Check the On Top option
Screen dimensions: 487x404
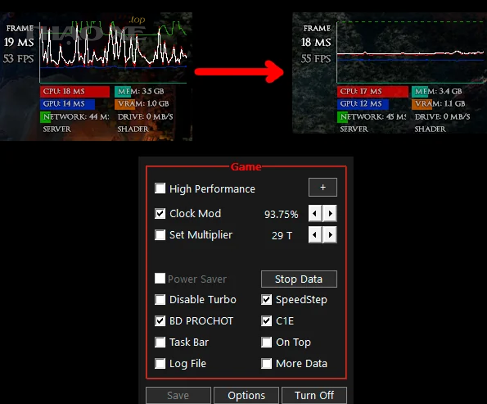[x=266, y=342]
